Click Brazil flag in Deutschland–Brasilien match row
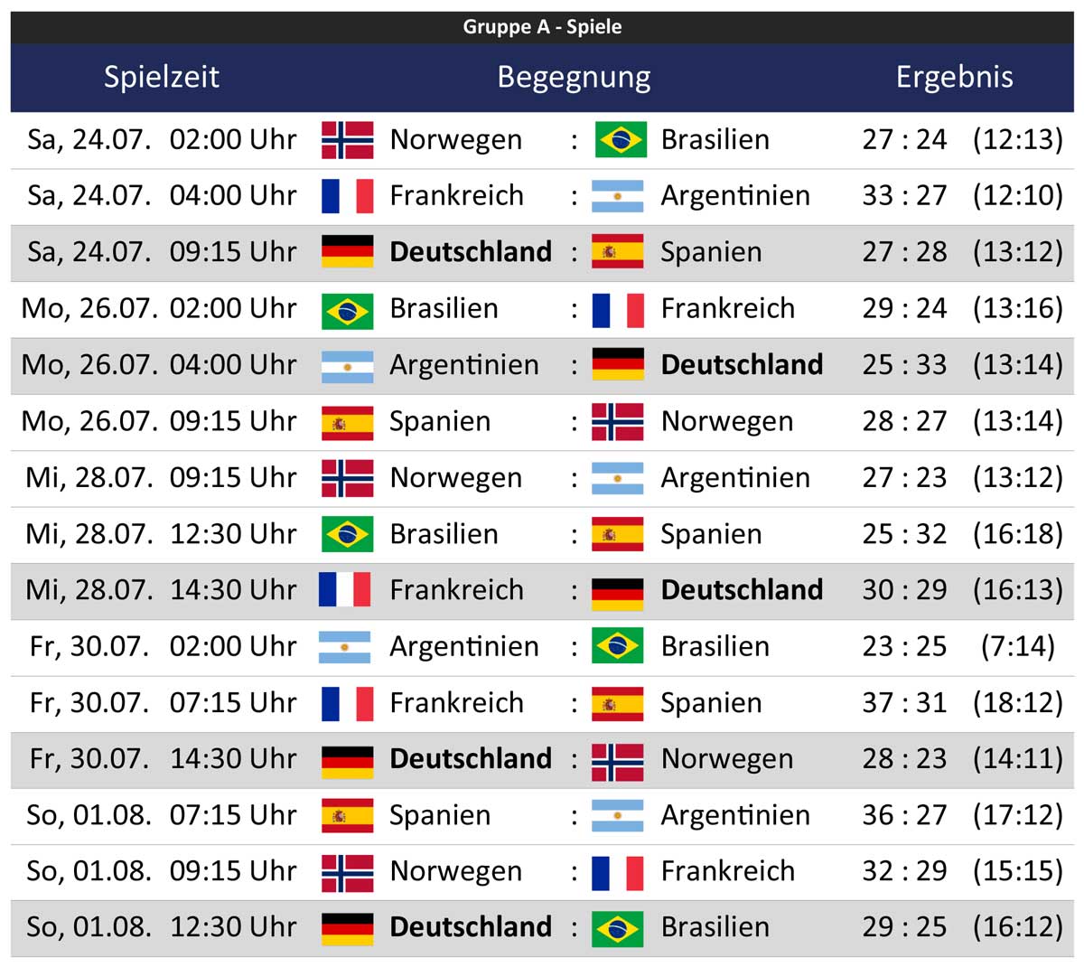The height and width of the screenshot is (967, 1084). [618, 928]
